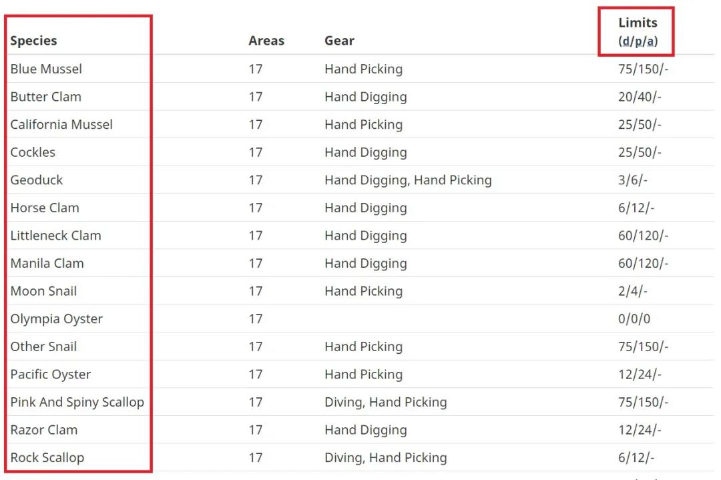Select the Butter Clam species name
The height and width of the screenshot is (480, 721).
click(x=46, y=97)
